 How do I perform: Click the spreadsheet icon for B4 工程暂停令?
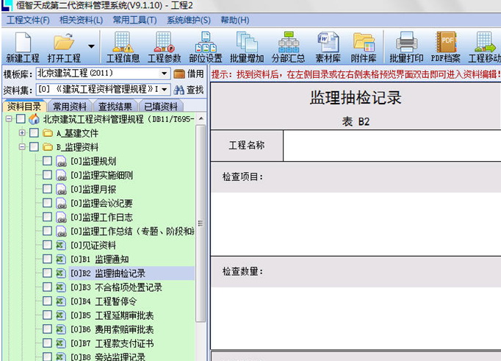[61, 301]
